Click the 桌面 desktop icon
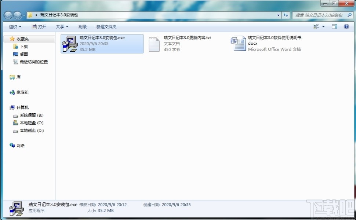Screen dimensions: 356x220 (16, 54)
